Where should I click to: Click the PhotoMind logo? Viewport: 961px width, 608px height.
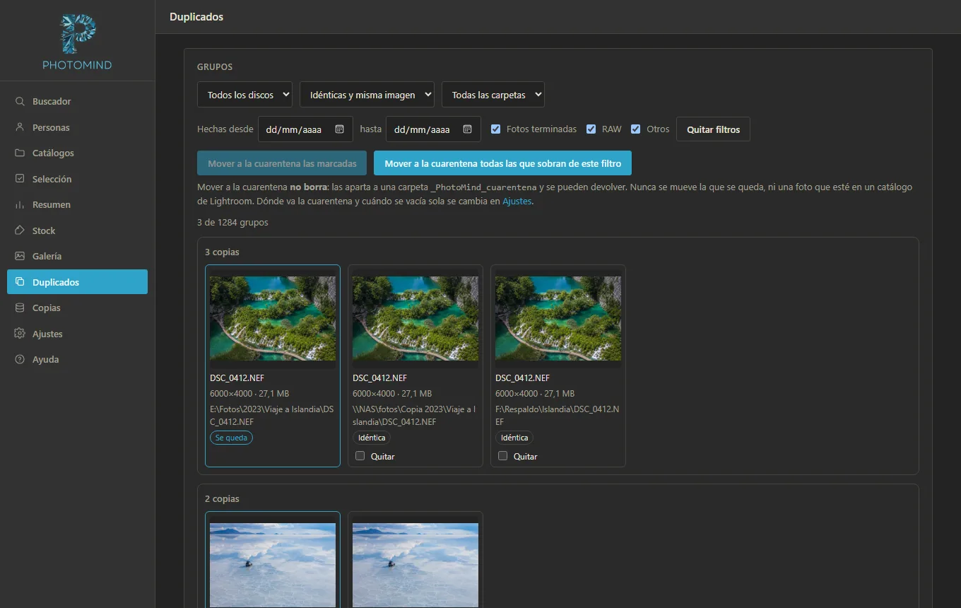coord(77,42)
